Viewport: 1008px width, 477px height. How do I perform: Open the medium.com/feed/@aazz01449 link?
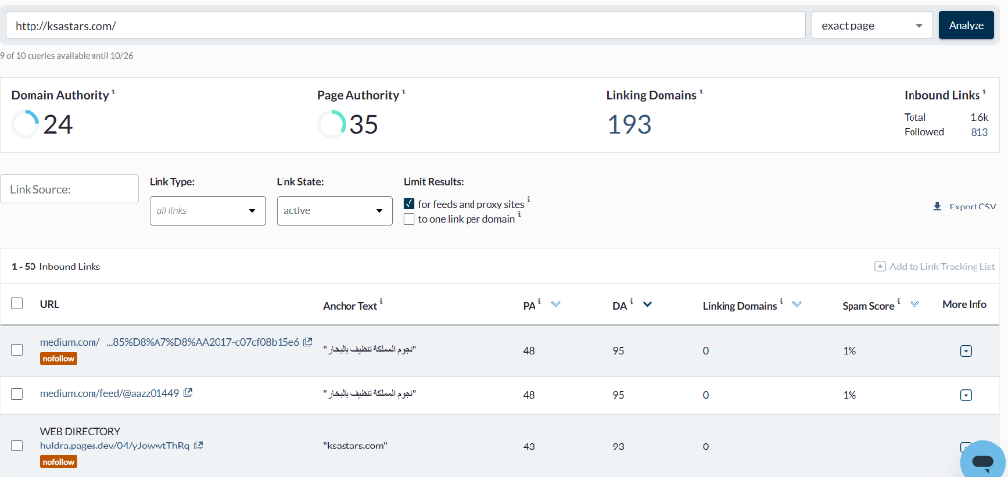pyautogui.click(x=109, y=392)
